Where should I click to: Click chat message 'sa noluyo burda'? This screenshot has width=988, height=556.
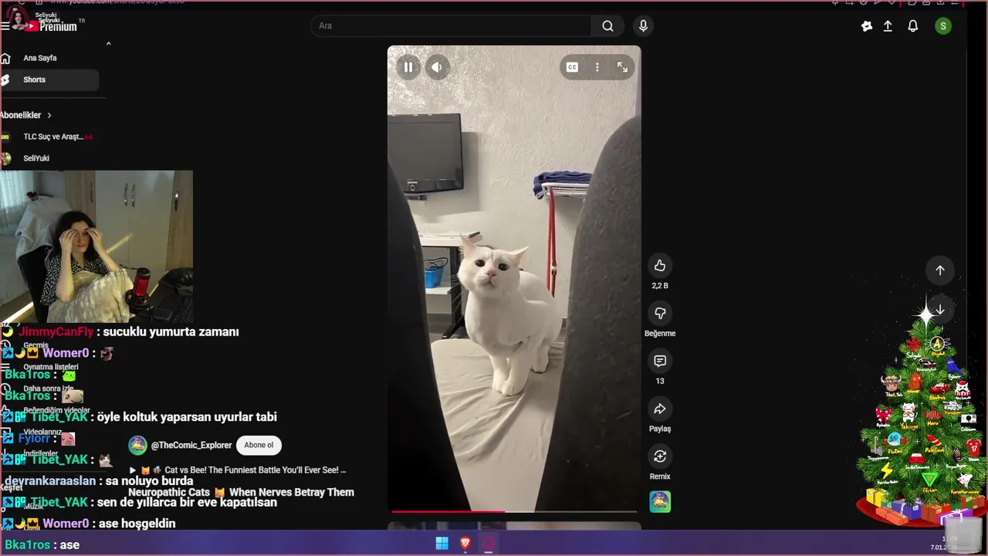tap(149, 480)
